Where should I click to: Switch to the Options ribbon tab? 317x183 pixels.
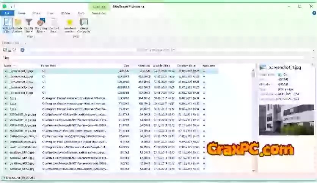point(65,13)
